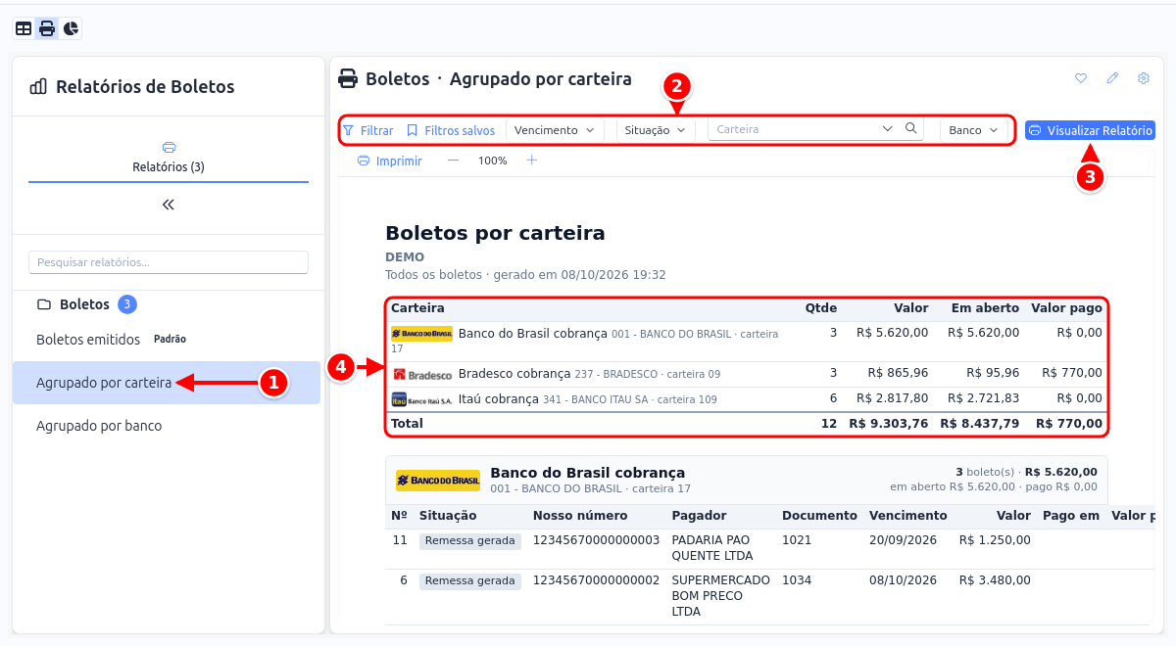Click the due date 20/09/2026
The width and height of the screenshot is (1176, 646).
(903, 540)
